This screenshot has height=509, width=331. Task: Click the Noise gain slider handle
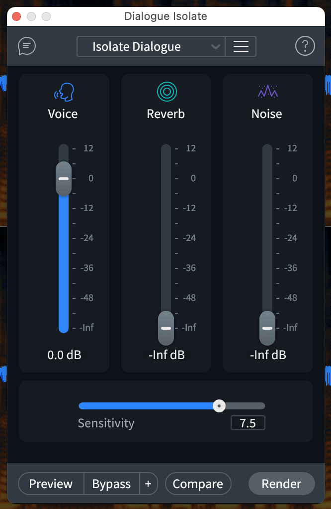click(267, 328)
